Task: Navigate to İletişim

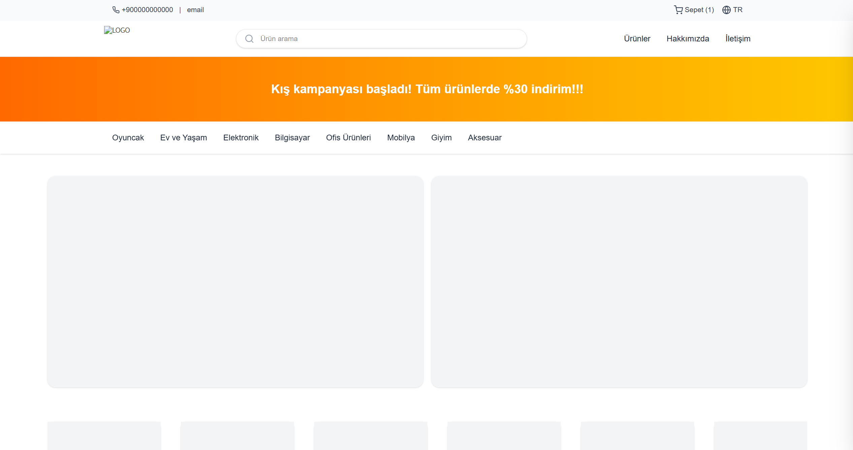Action: (x=737, y=38)
